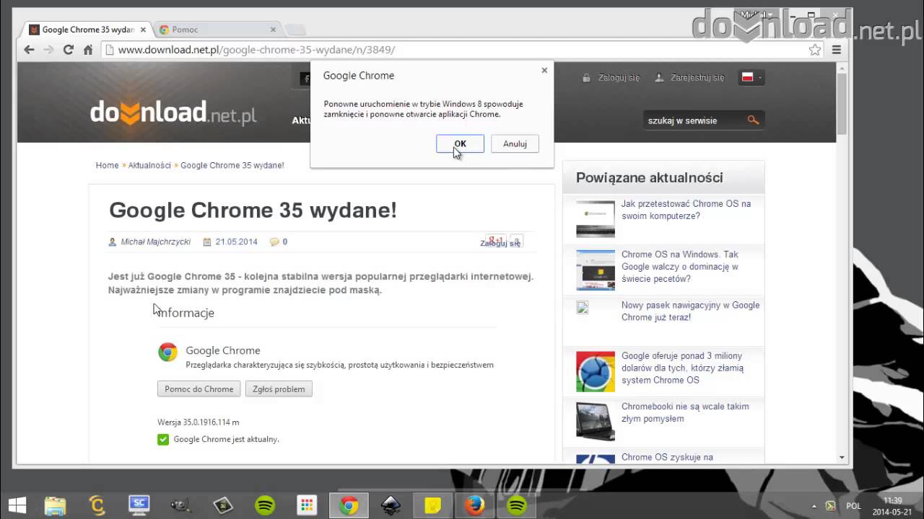924x519 pixels.
Task: Open author Michał Majchrzycki's link
Action: tap(155, 241)
